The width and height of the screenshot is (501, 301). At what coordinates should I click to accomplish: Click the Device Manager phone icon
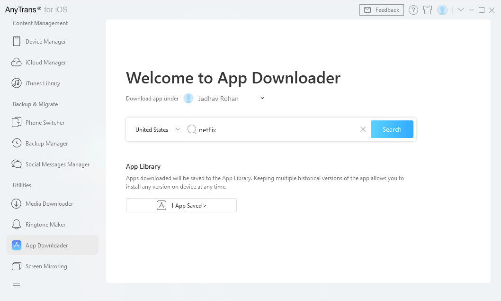17,42
